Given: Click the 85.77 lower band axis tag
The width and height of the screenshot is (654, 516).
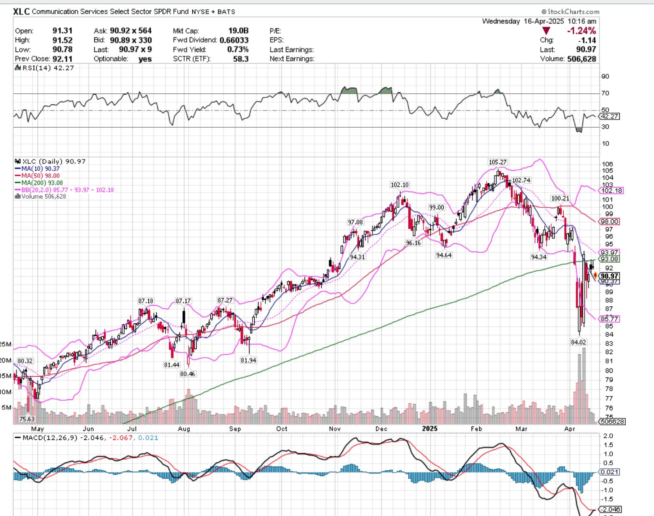Looking at the screenshot, I should 610,319.
